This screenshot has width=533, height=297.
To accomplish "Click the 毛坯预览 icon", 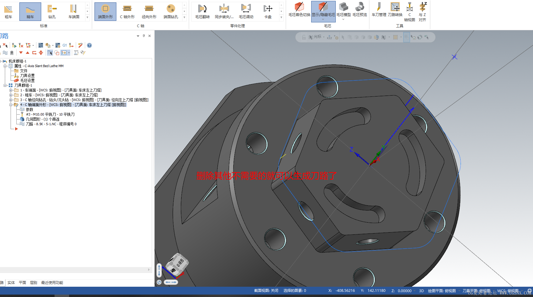I will pos(360,9).
